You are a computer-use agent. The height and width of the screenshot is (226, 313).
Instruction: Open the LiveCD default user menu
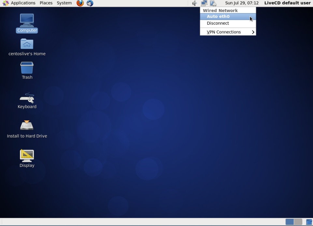(288, 3)
